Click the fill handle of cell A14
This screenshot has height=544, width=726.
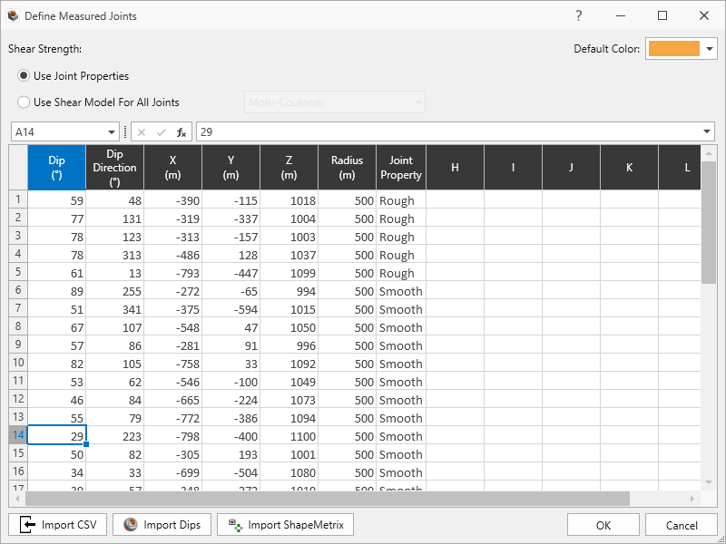tap(86, 444)
